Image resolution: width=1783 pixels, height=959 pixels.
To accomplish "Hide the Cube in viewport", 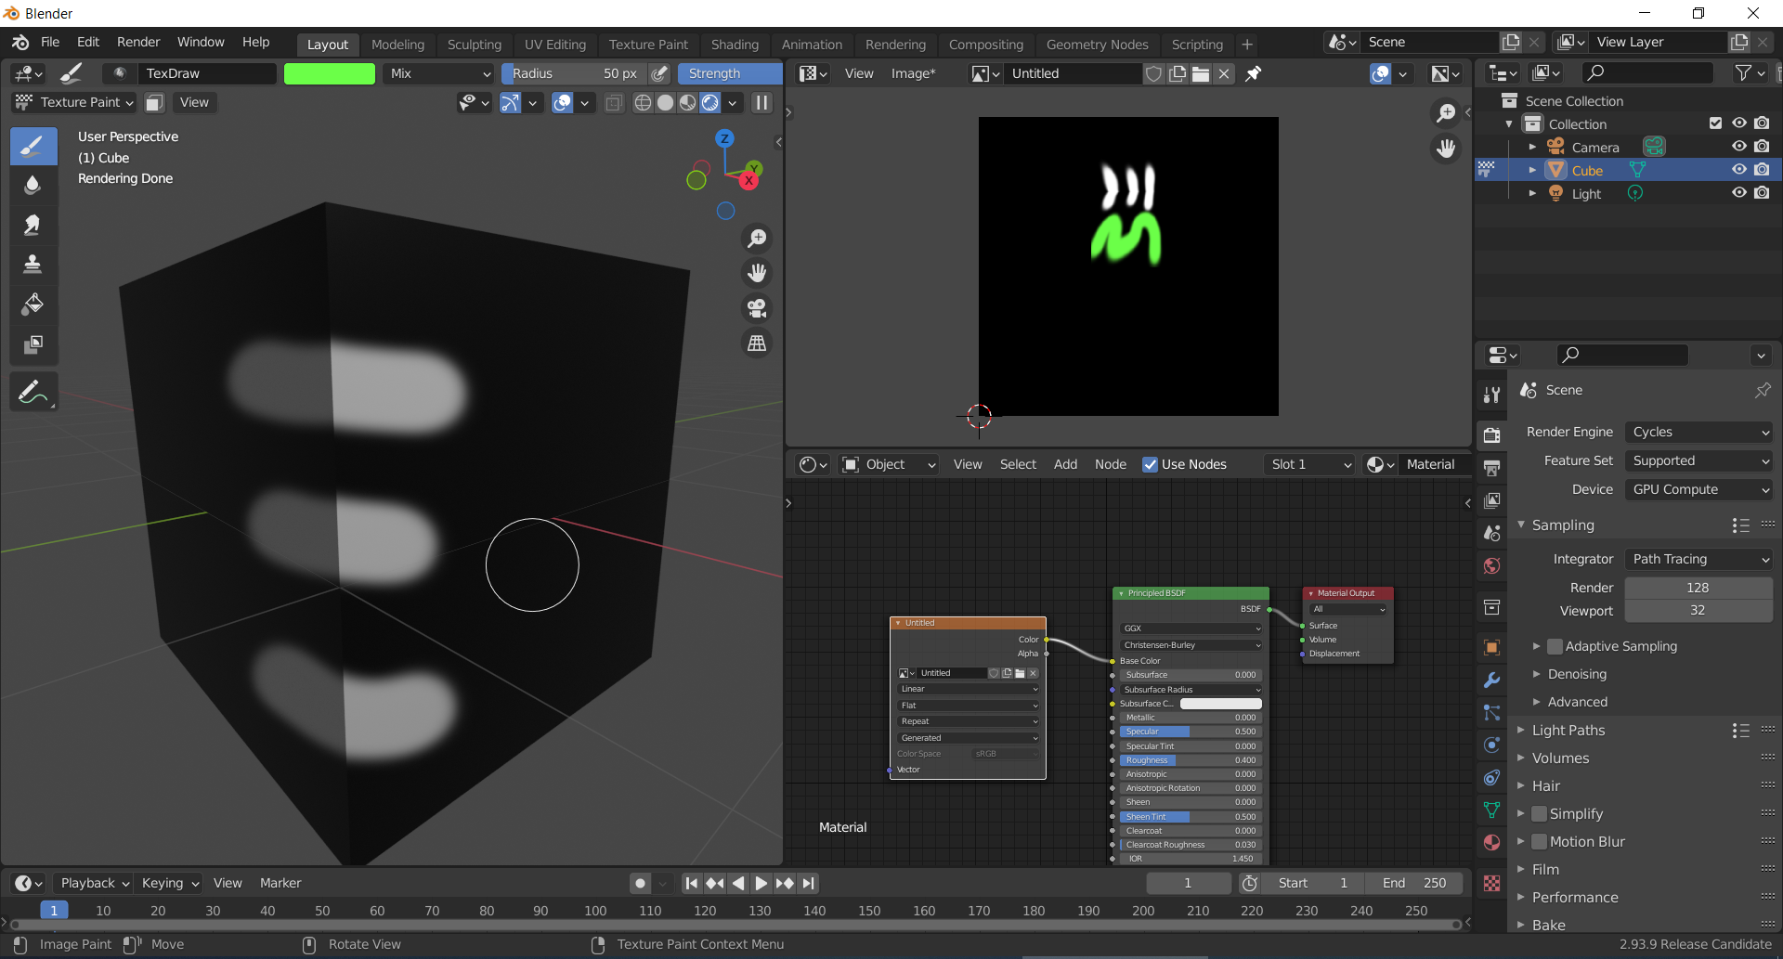I will (x=1738, y=170).
